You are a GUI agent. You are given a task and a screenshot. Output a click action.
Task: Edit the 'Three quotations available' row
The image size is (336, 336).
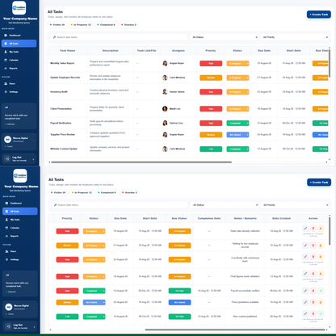tap(305, 302)
